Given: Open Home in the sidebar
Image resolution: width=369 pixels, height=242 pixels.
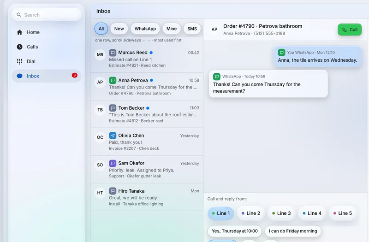Looking at the screenshot, I should (47, 32).
